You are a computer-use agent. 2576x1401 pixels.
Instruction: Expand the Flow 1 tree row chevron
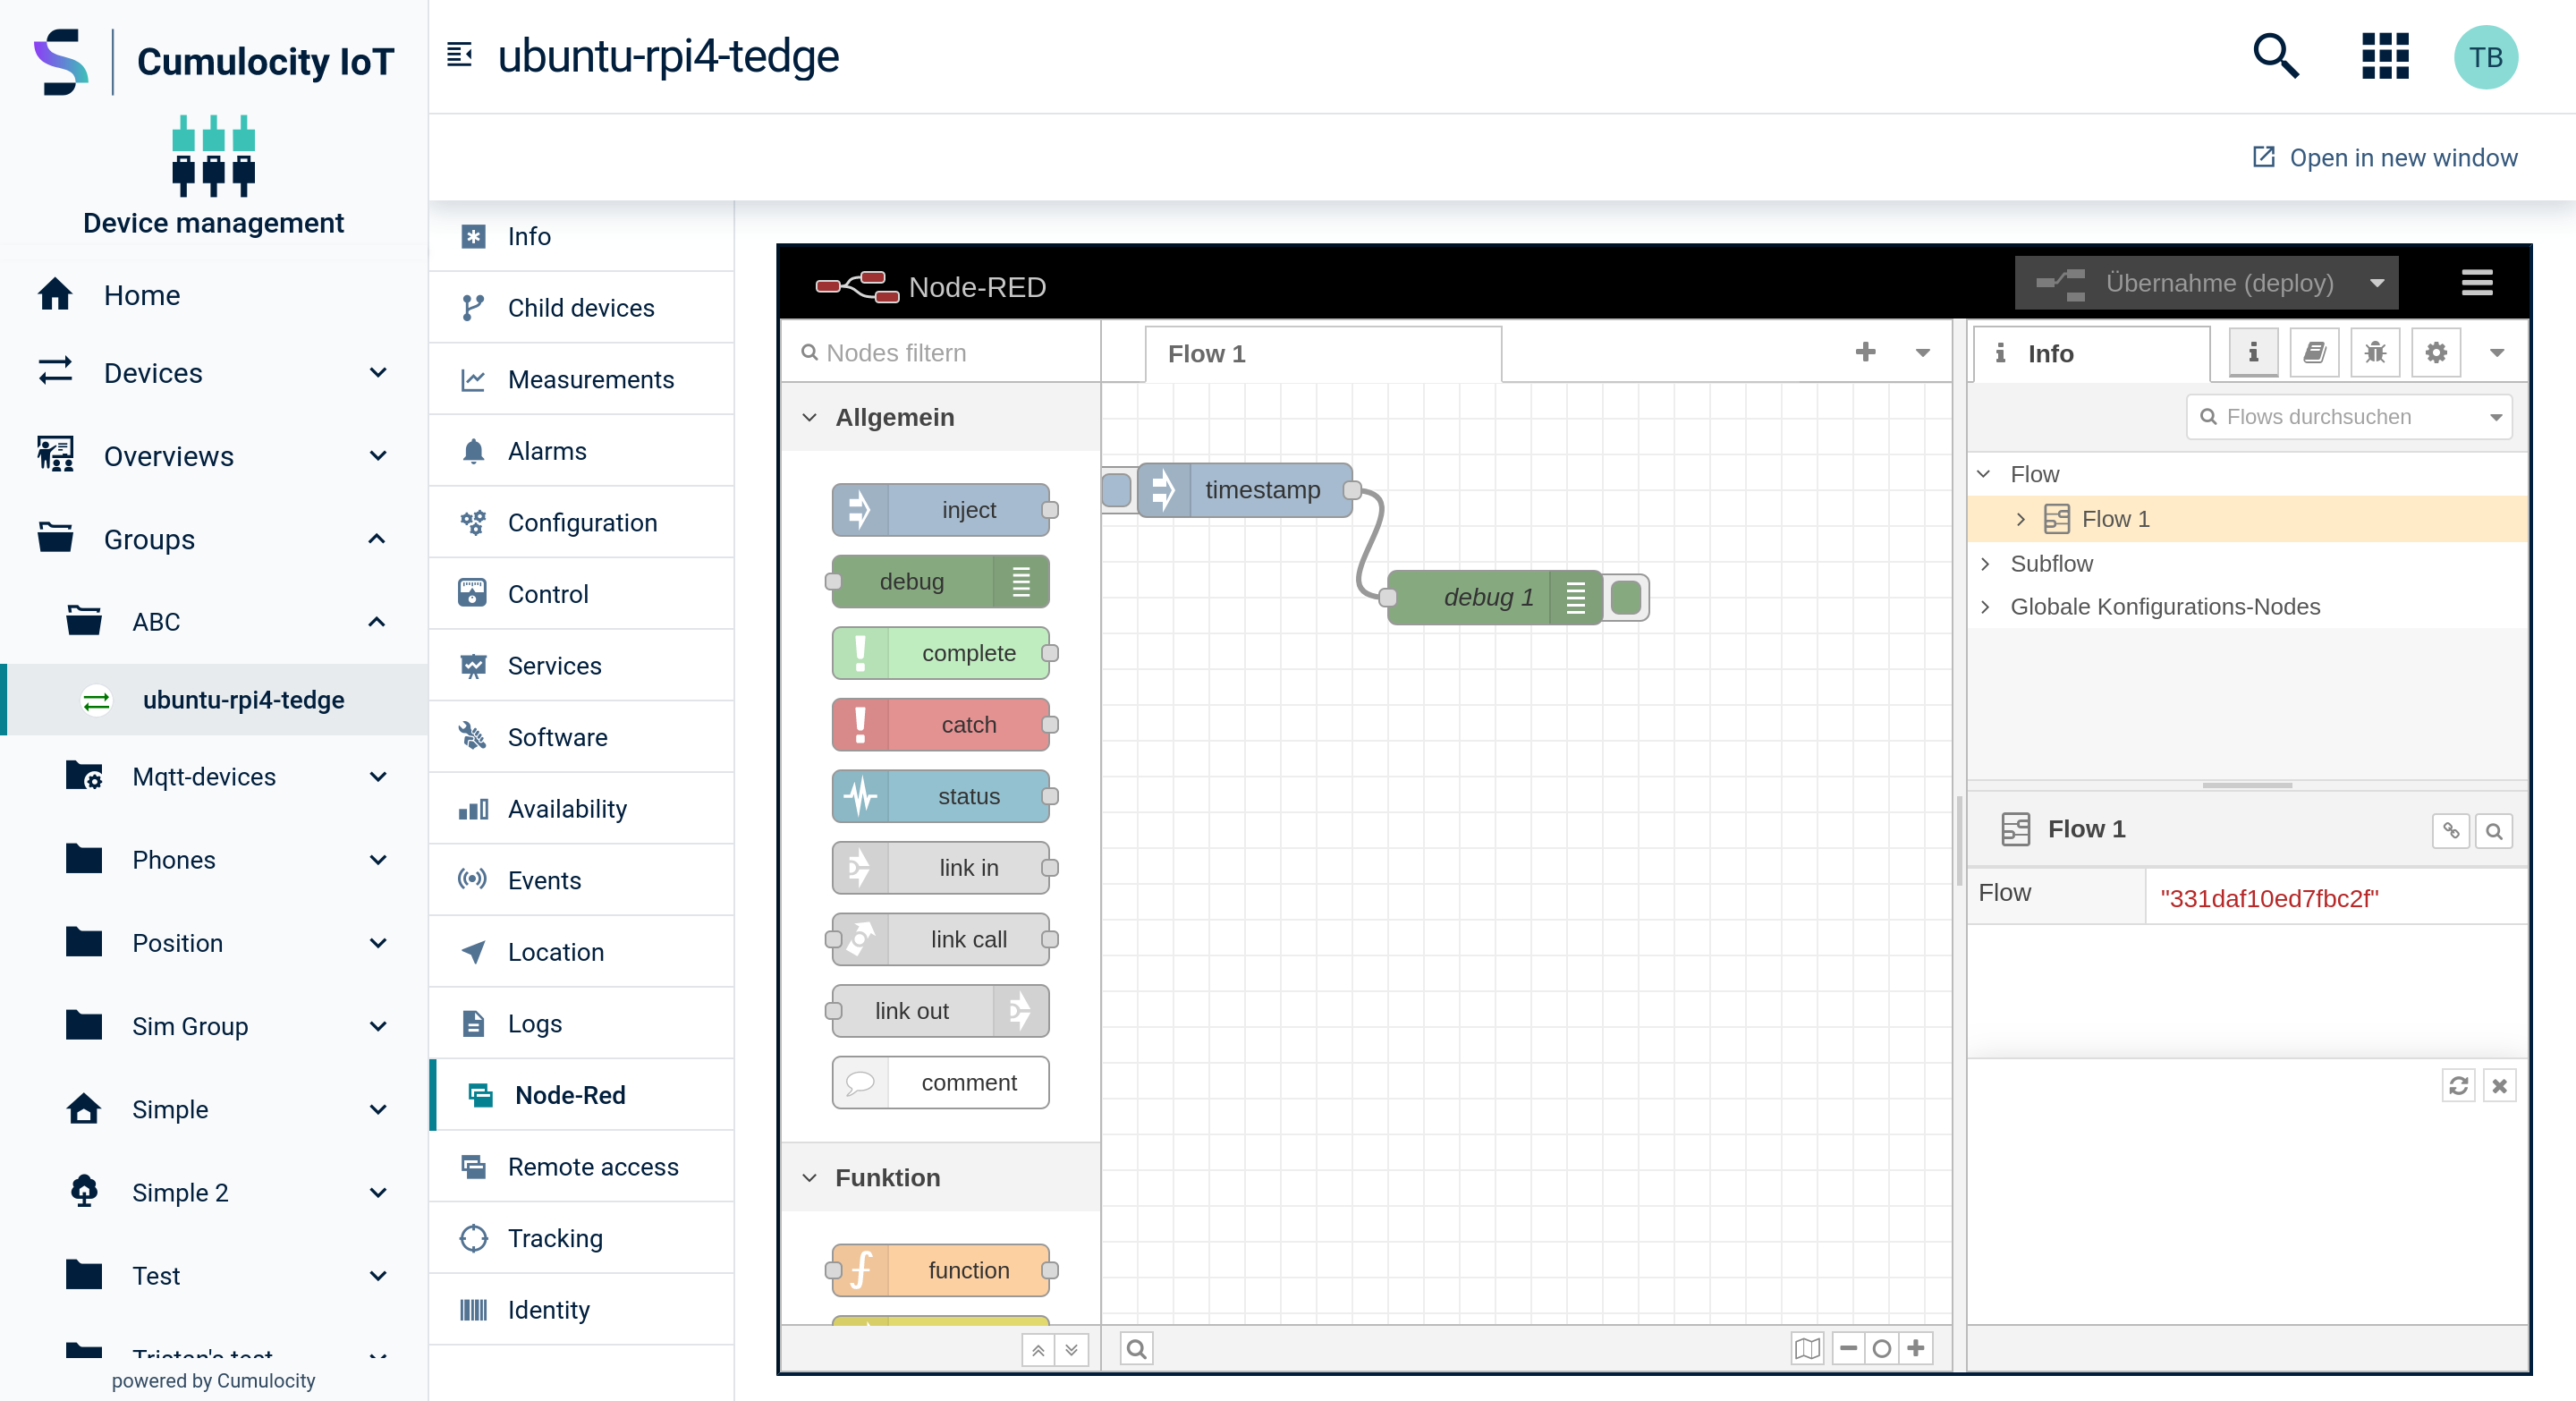tap(2020, 519)
